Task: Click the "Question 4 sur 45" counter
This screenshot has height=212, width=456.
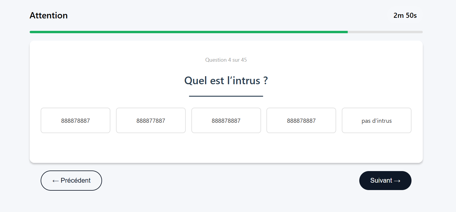Action: [226, 60]
